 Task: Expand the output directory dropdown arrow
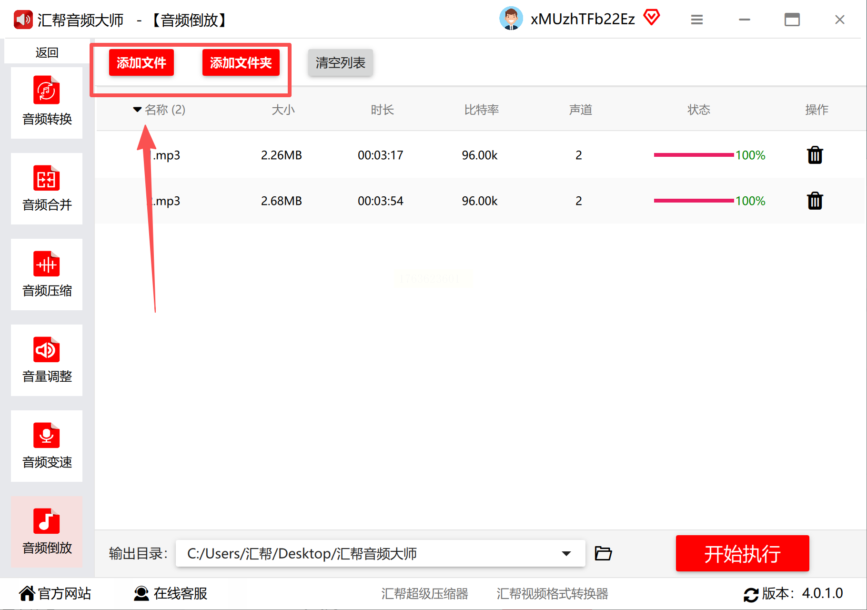click(566, 554)
